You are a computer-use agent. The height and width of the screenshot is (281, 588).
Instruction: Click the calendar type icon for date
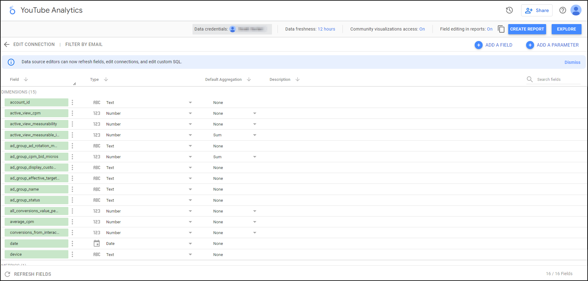click(x=97, y=243)
